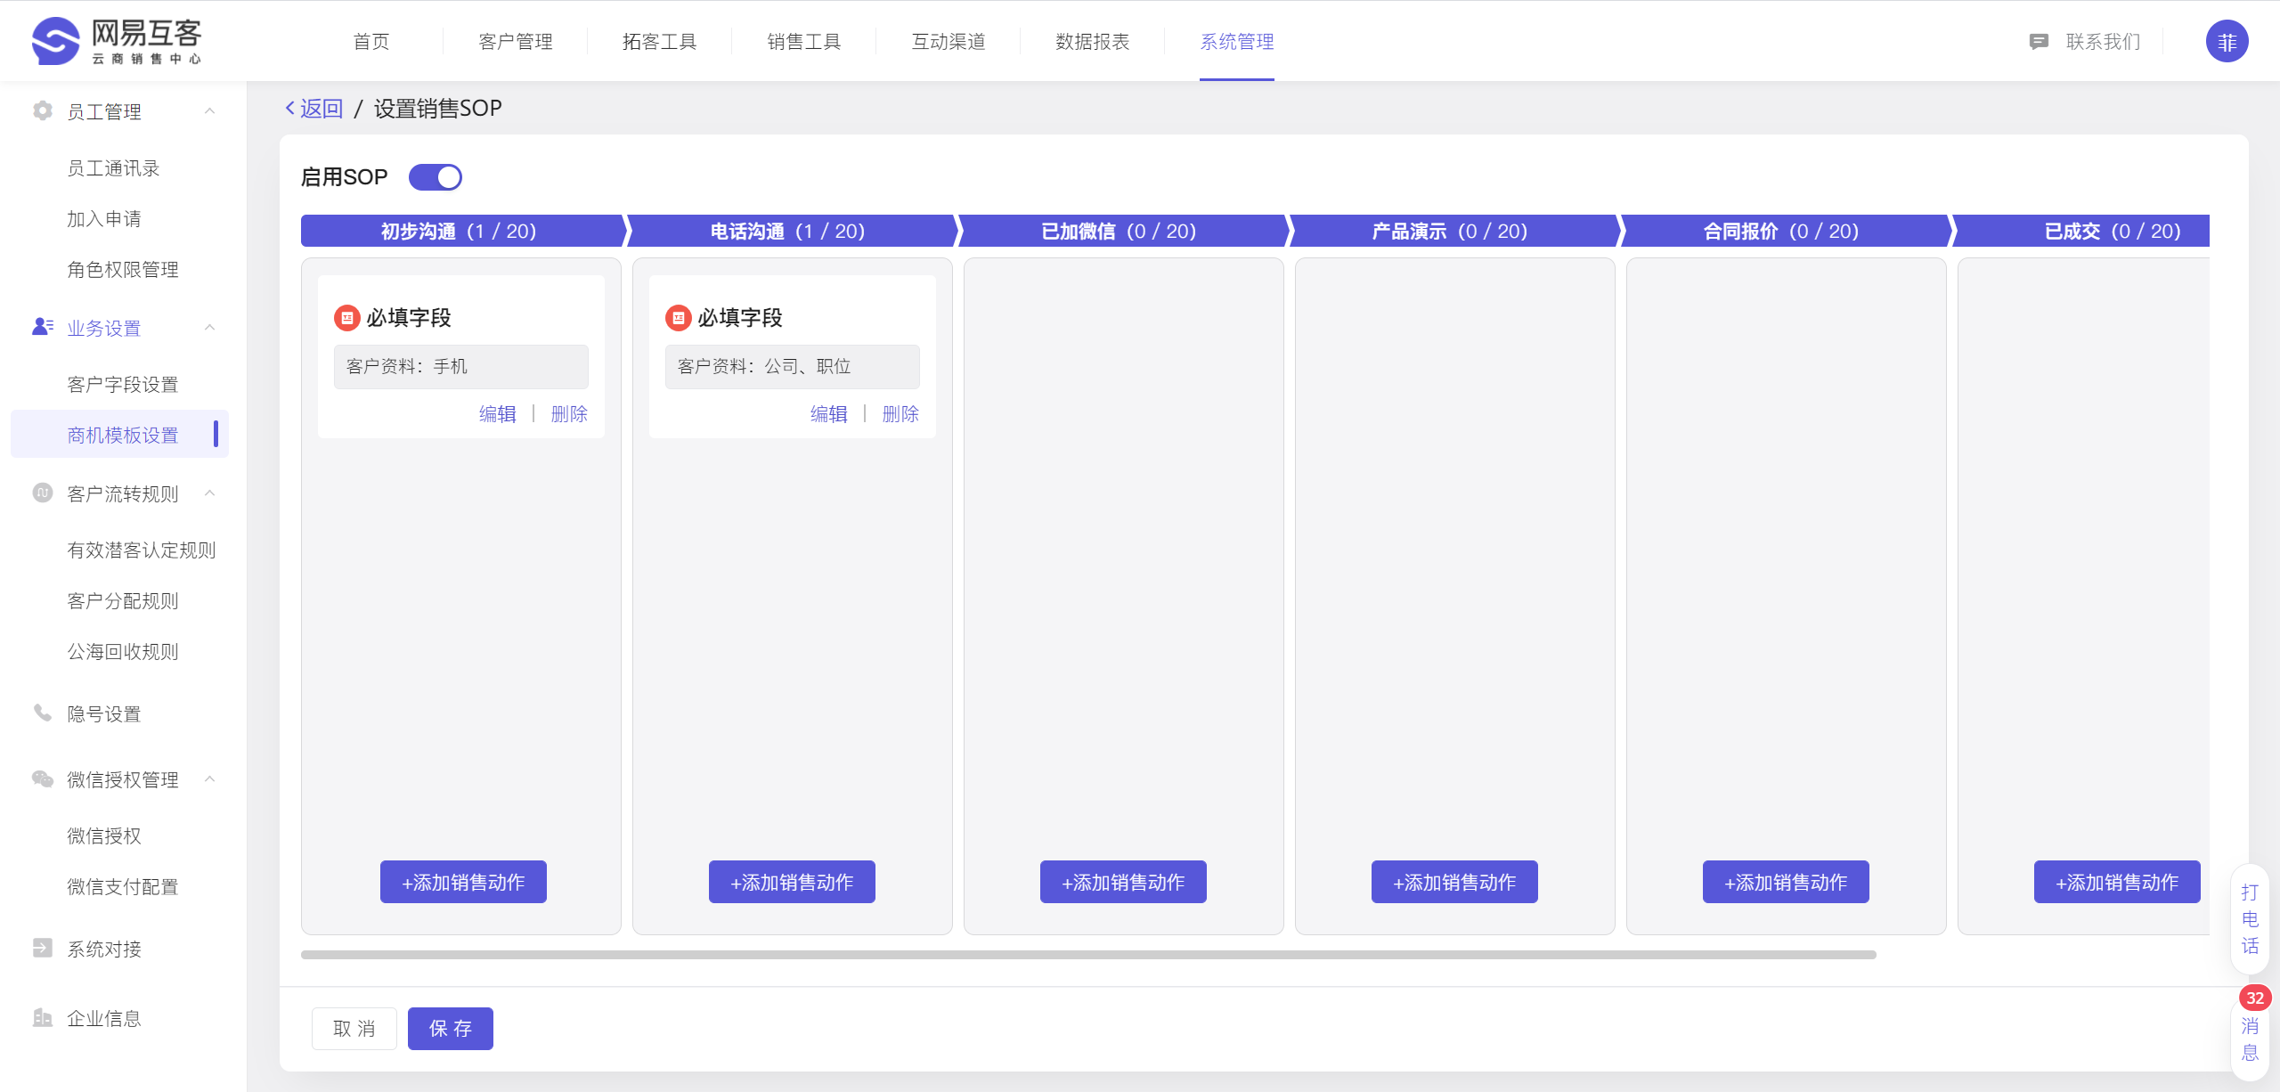Viewport: 2280px width, 1092px height.
Task: Open 员工通讯录 in sidebar
Action: (x=113, y=168)
